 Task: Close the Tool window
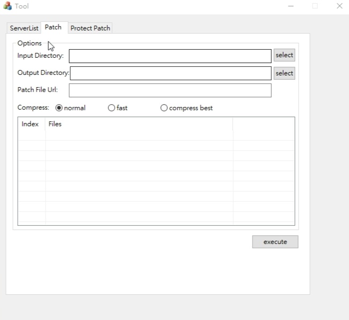(339, 6)
